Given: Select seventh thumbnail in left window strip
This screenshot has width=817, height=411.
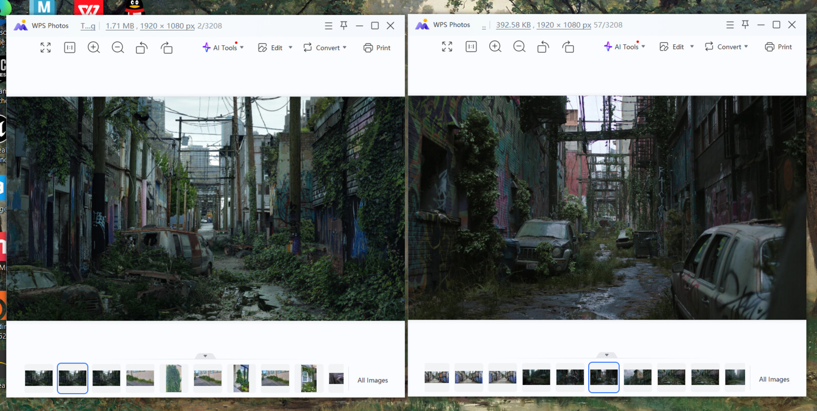Looking at the screenshot, I should pyautogui.click(x=241, y=378).
